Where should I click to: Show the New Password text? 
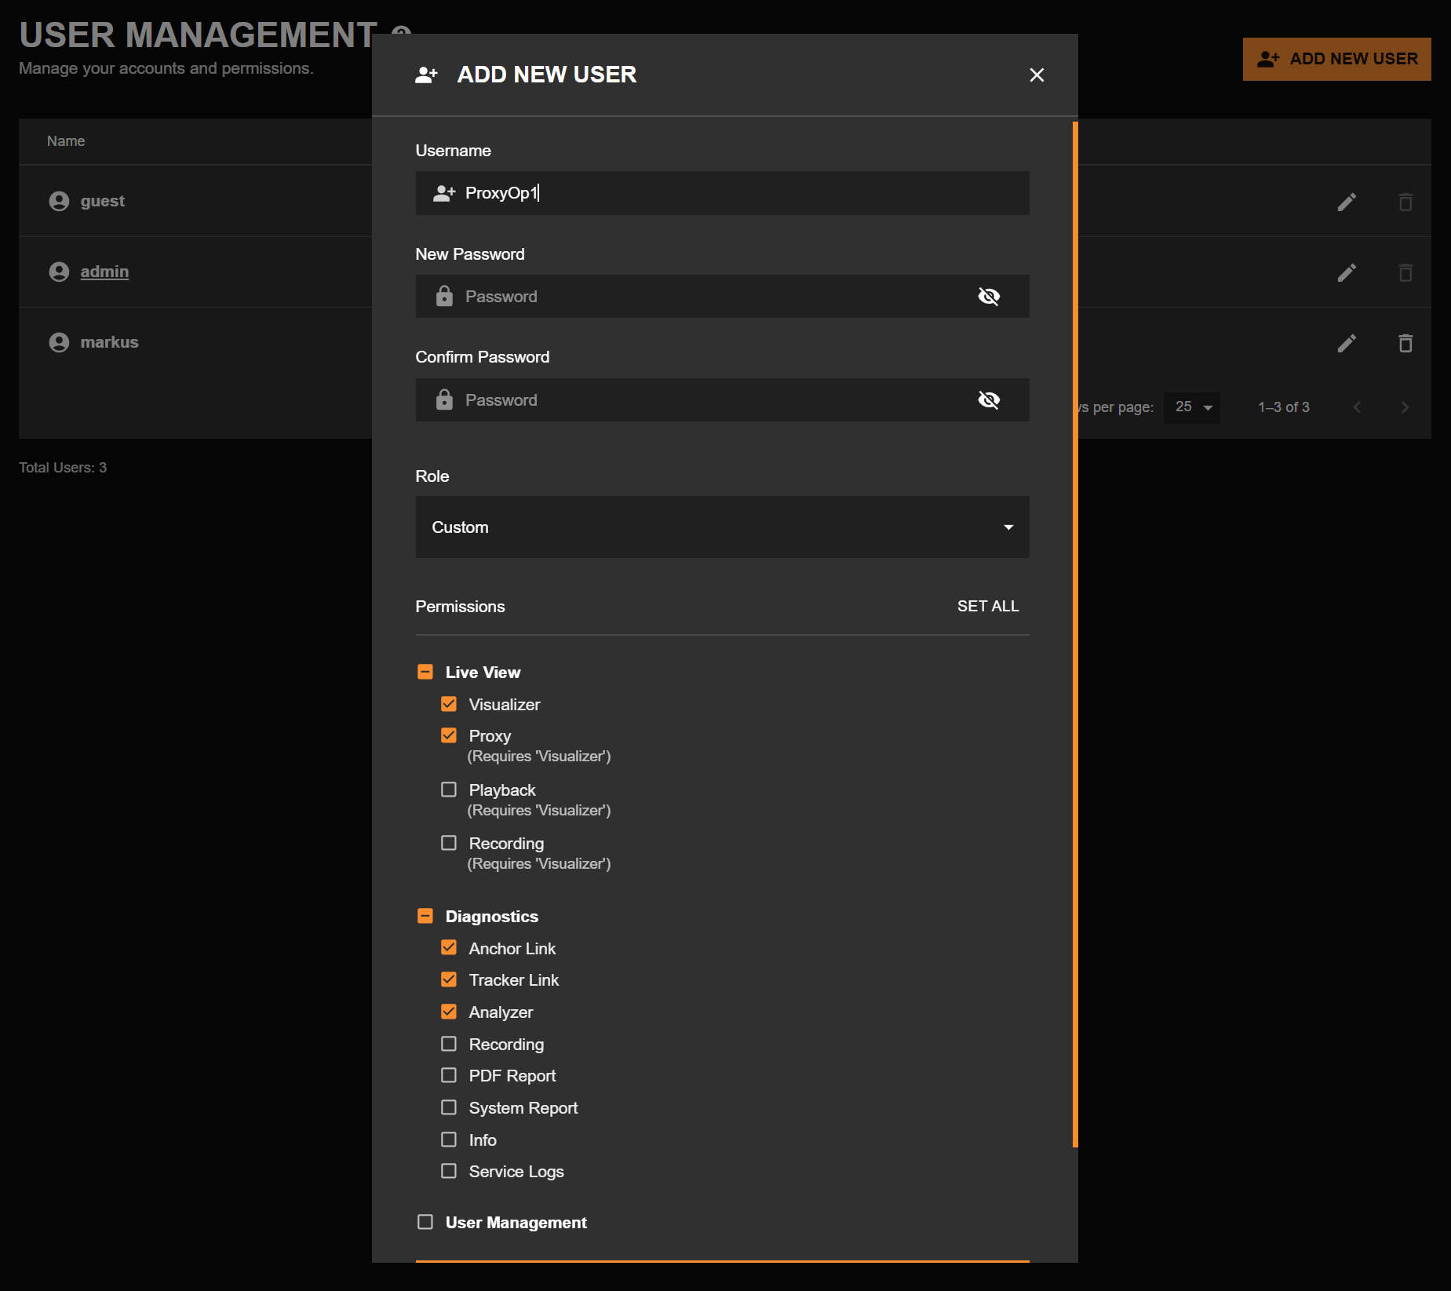point(989,296)
